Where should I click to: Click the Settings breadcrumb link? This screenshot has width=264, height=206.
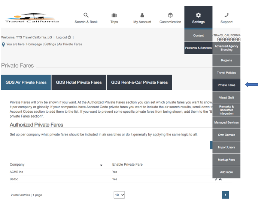pyautogui.click(x=50, y=44)
